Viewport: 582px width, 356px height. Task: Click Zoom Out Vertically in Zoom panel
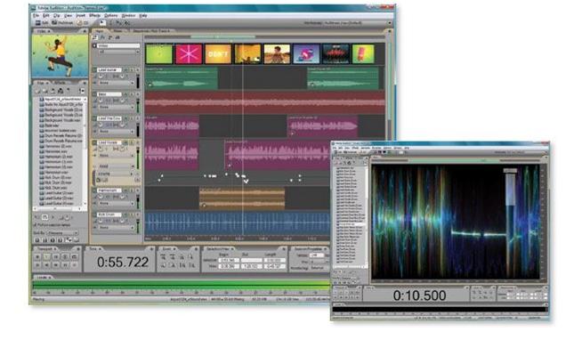pos(190,265)
